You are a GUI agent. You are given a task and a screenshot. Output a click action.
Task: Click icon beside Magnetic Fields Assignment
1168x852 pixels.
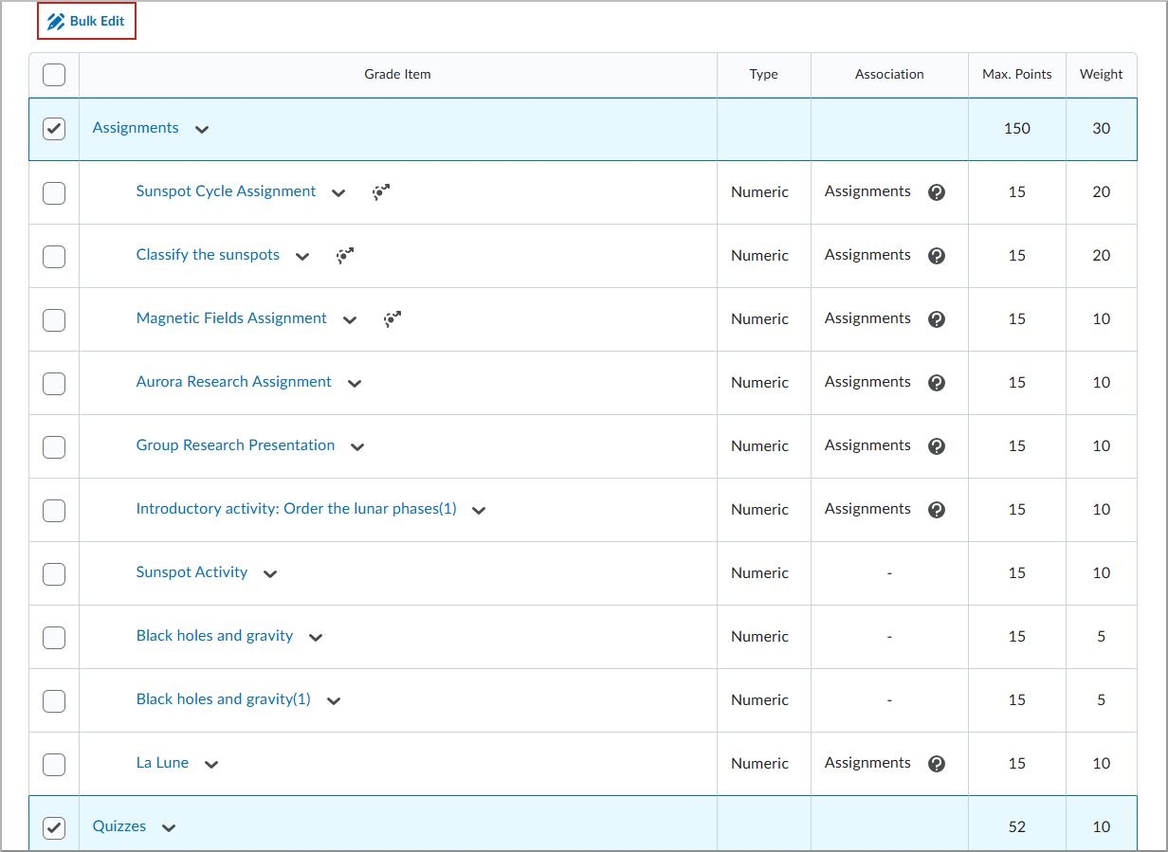click(x=392, y=319)
